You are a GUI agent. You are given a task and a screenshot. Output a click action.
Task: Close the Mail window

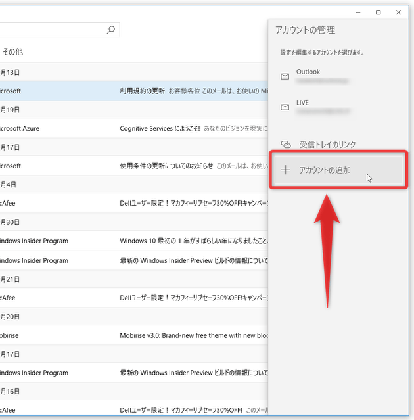398,12
